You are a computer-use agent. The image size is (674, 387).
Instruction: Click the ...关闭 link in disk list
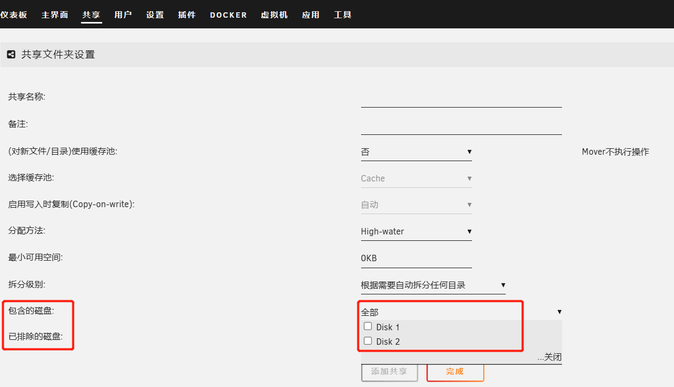[549, 358]
